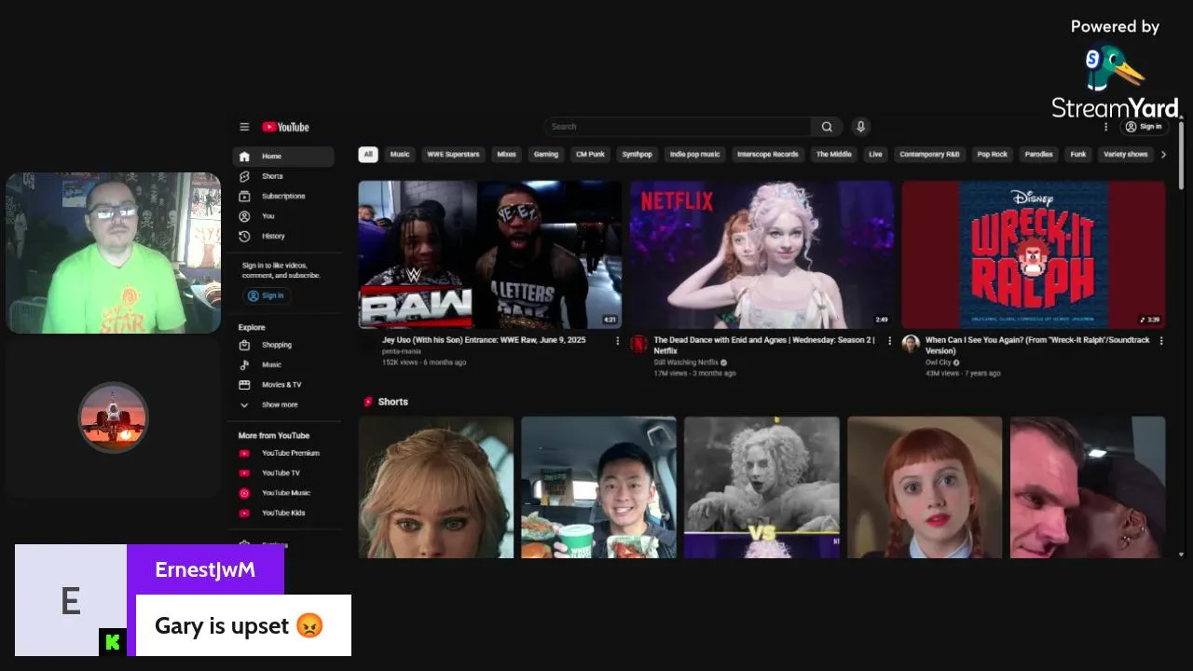Select the Music filter chip
The width and height of the screenshot is (1193, 671).
tap(400, 155)
